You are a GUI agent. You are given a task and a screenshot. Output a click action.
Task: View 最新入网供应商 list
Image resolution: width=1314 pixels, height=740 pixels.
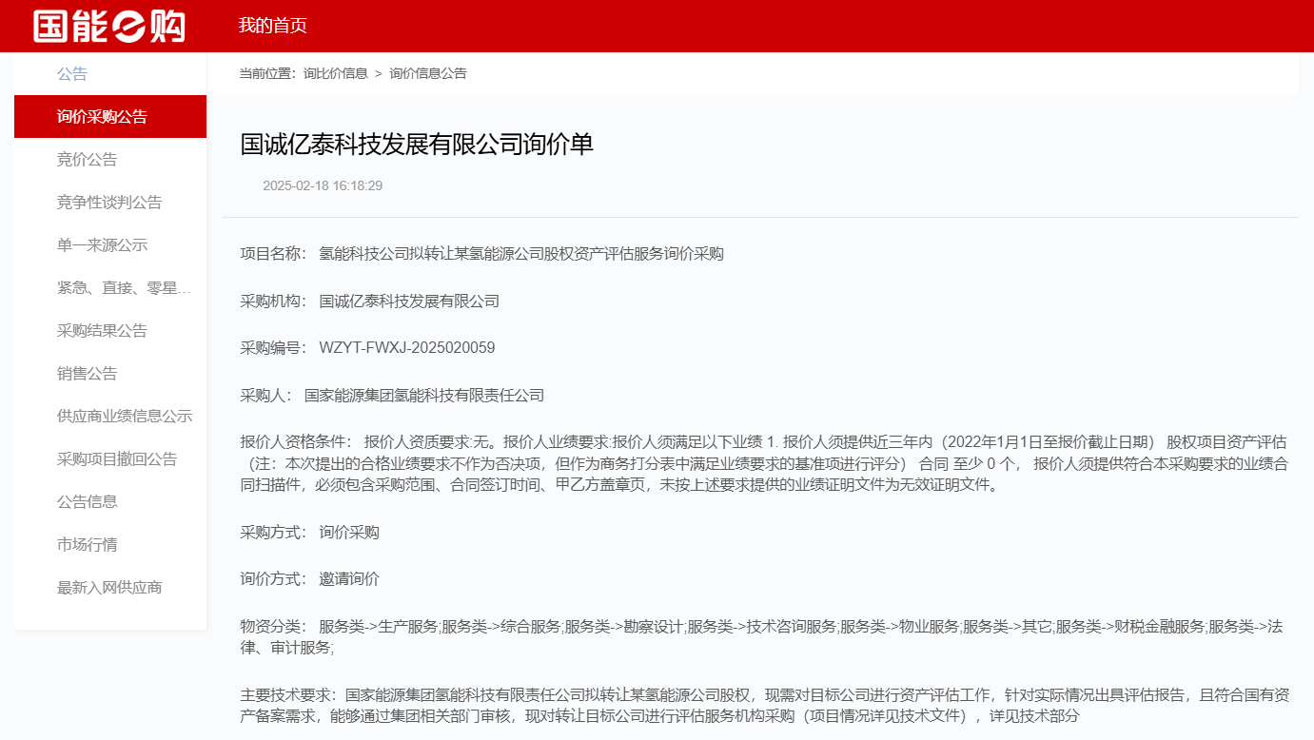coord(109,588)
